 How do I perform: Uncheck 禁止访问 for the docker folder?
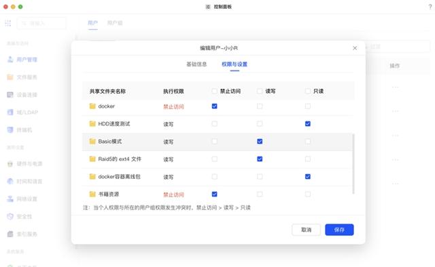click(x=215, y=106)
